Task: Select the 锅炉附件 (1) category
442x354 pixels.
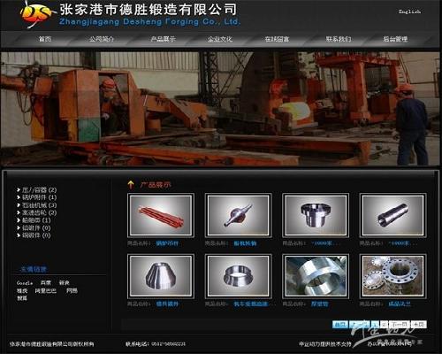Action: coord(39,197)
